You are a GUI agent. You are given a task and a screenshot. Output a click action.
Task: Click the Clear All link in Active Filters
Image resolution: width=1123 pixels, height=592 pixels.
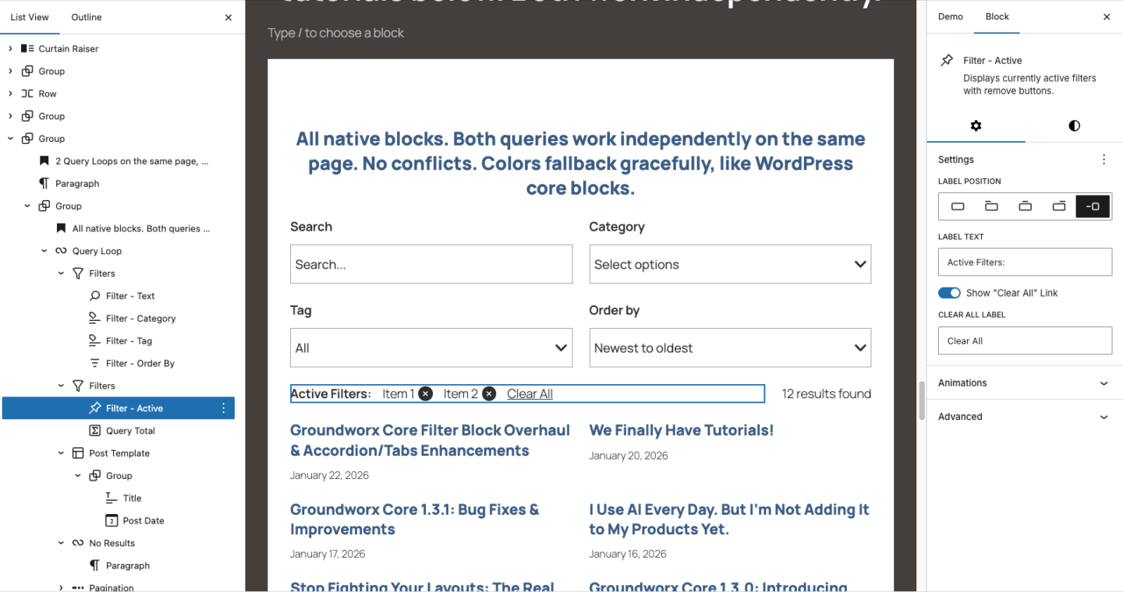pos(530,393)
